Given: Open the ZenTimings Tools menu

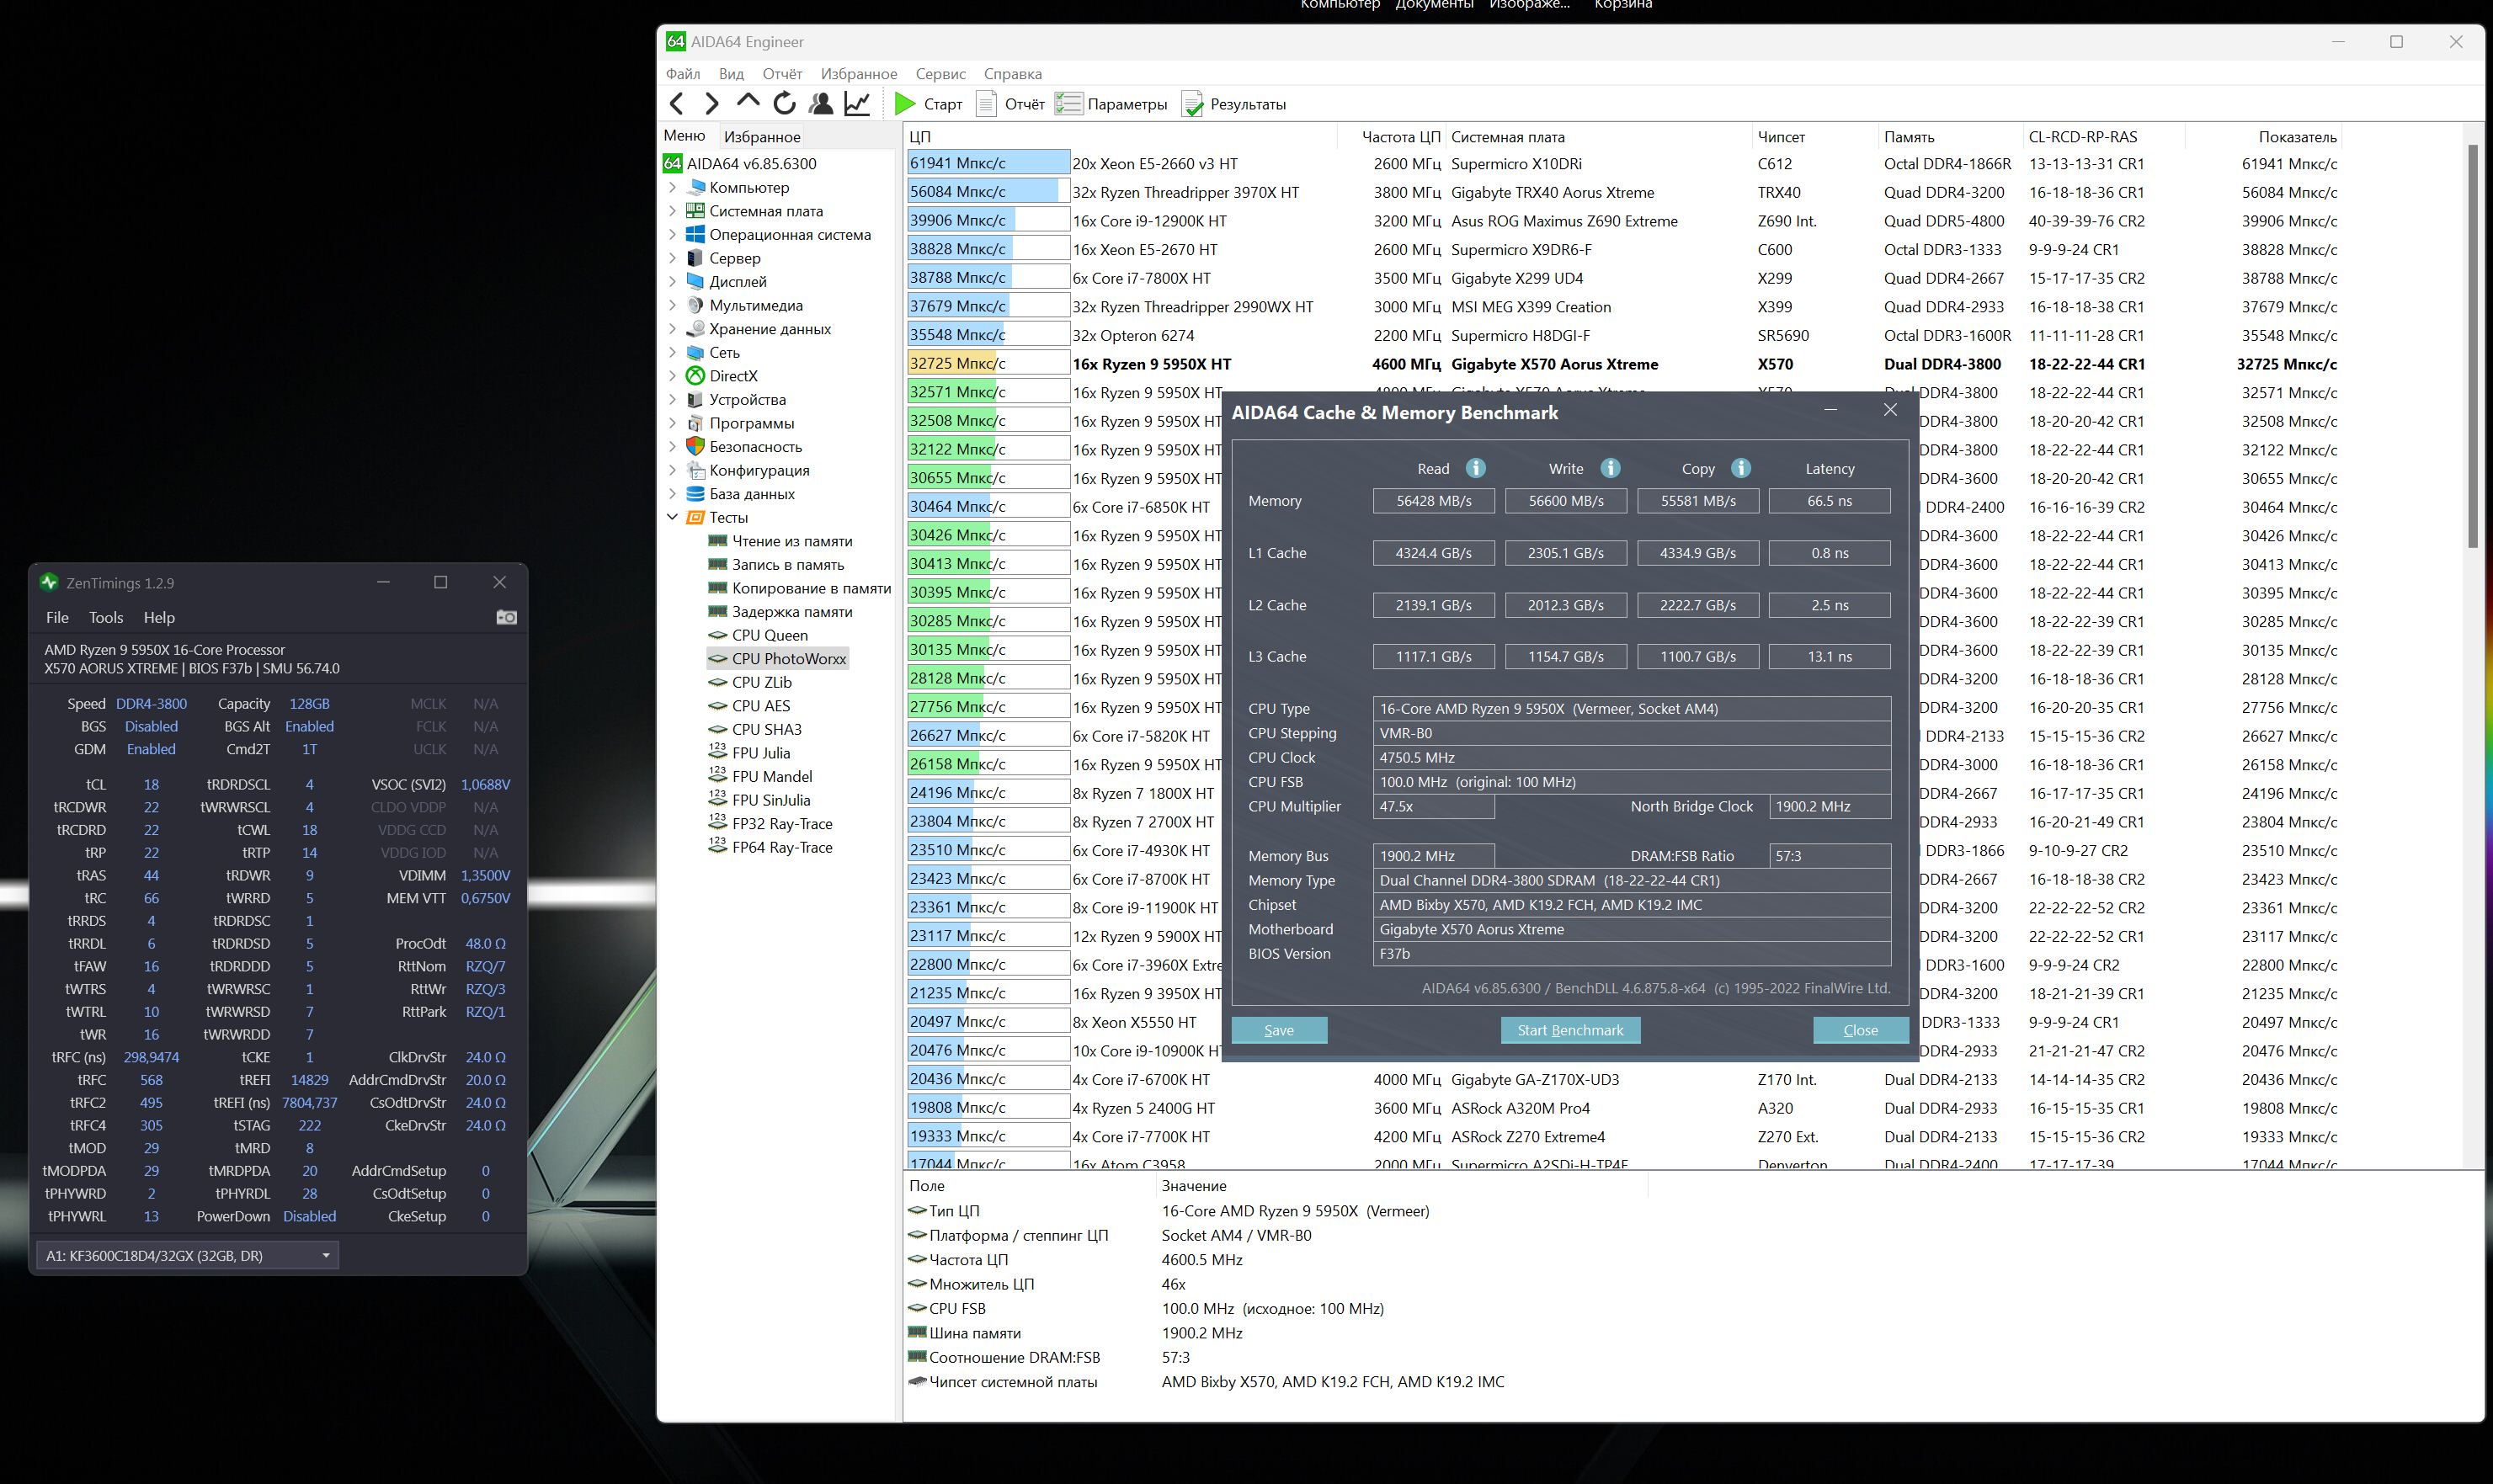Looking at the screenshot, I should click(106, 618).
